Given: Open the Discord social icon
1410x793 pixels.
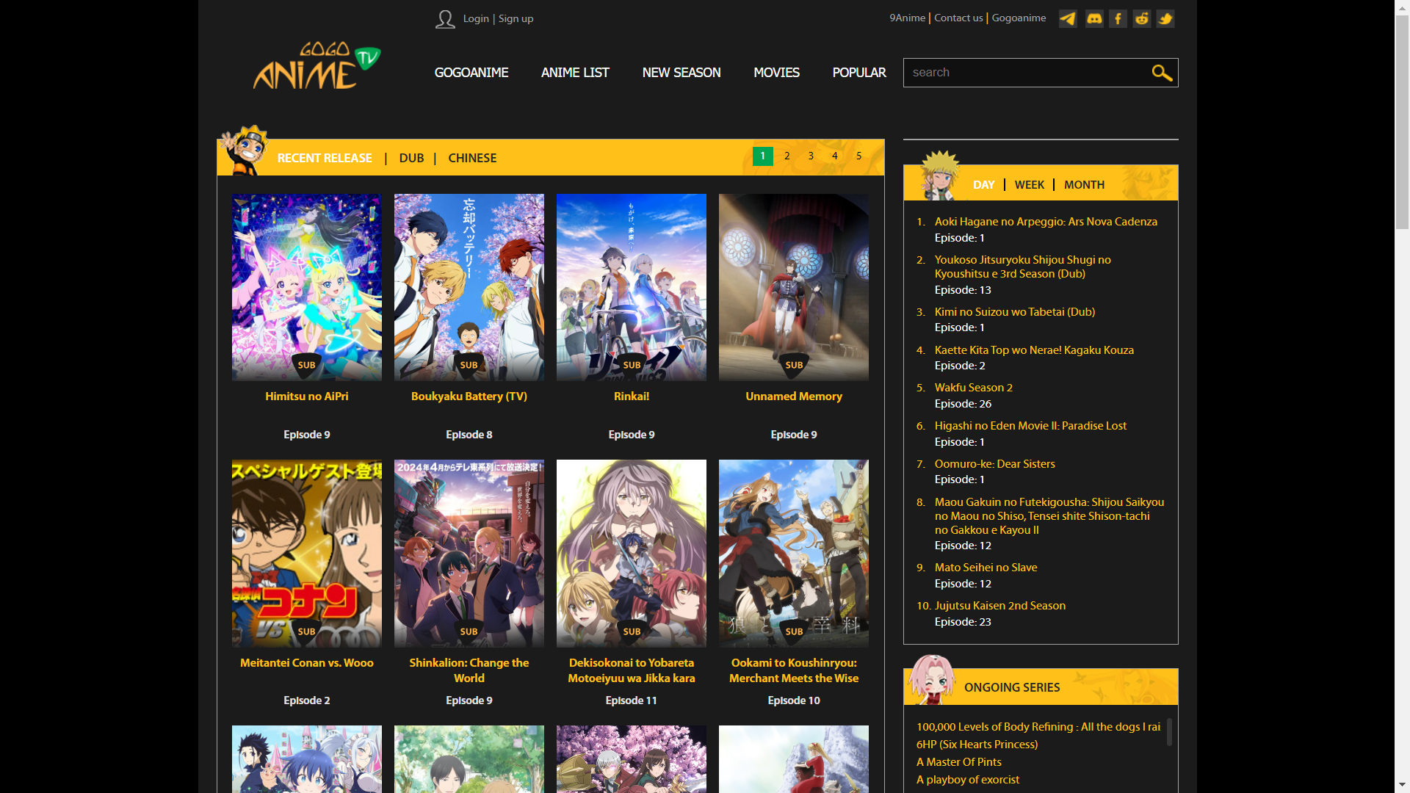Looking at the screenshot, I should click(1093, 18).
